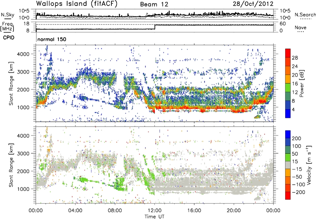316x219 pixels.
Task: Click the "08:00" time tick label
Action: click(x=115, y=211)
